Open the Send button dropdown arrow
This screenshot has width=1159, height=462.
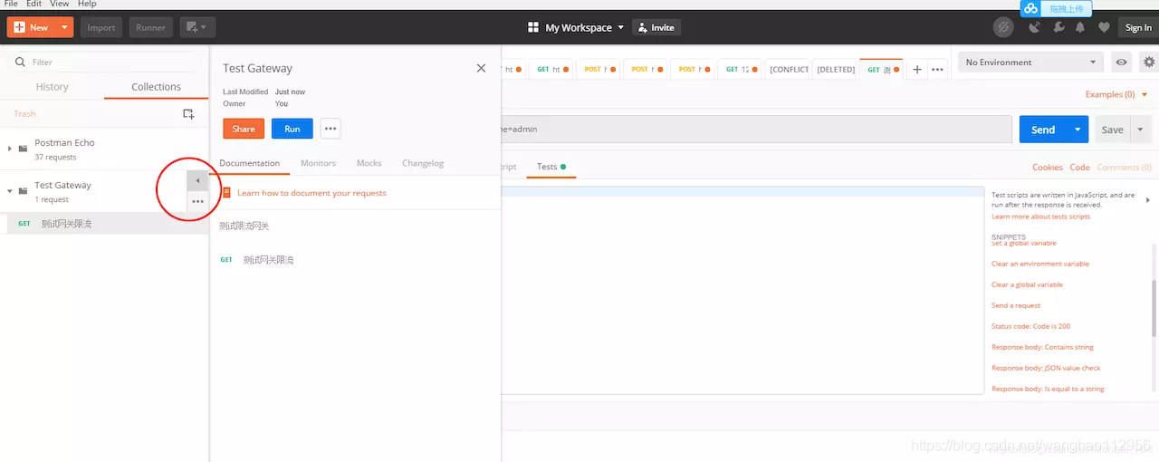1078,130
